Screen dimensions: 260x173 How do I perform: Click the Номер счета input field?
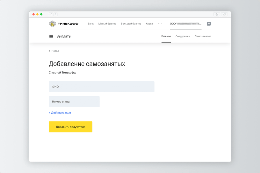click(x=74, y=102)
